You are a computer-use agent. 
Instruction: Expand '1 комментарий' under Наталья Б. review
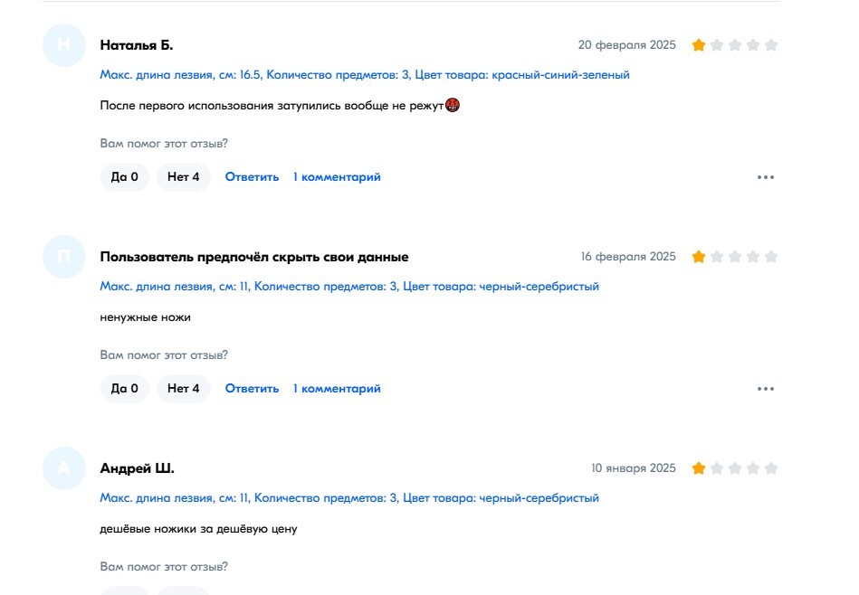[x=337, y=177]
